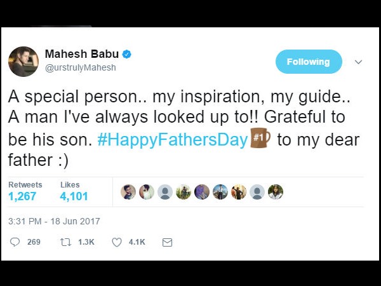Image resolution: width=381 pixels, height=286 pixels.
Task: Expand the tweet options chevron
Action: (x=358, y=62)
